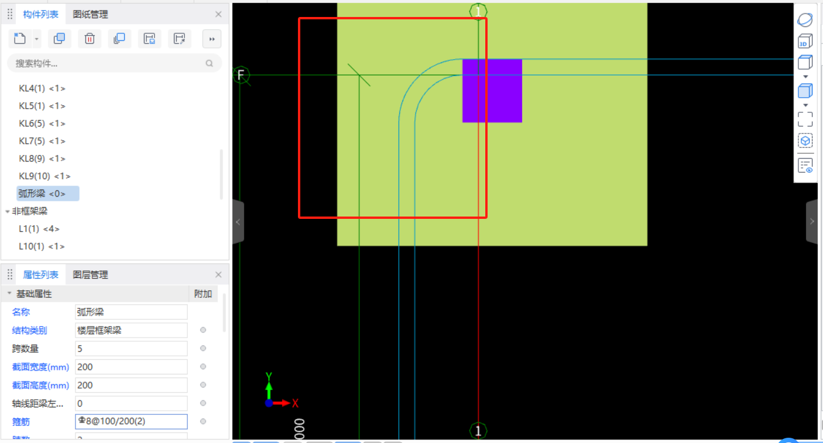823x443 pixels.
Task: Open the new component dropdown arrow
Action: pyautogui.click(x=36, y=39)
